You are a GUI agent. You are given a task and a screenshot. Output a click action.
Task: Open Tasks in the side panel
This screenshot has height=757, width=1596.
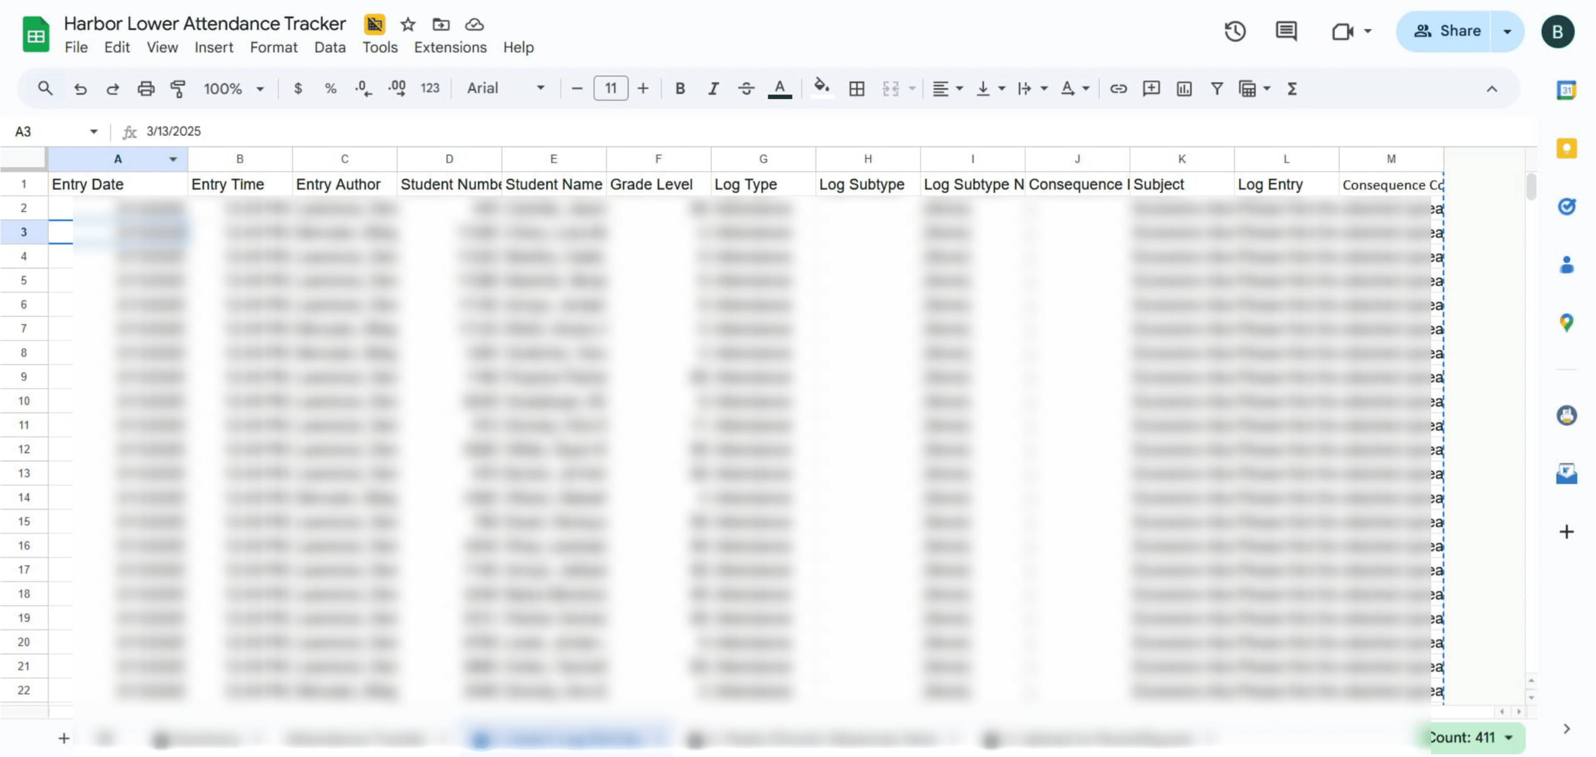pos(1566,206)
